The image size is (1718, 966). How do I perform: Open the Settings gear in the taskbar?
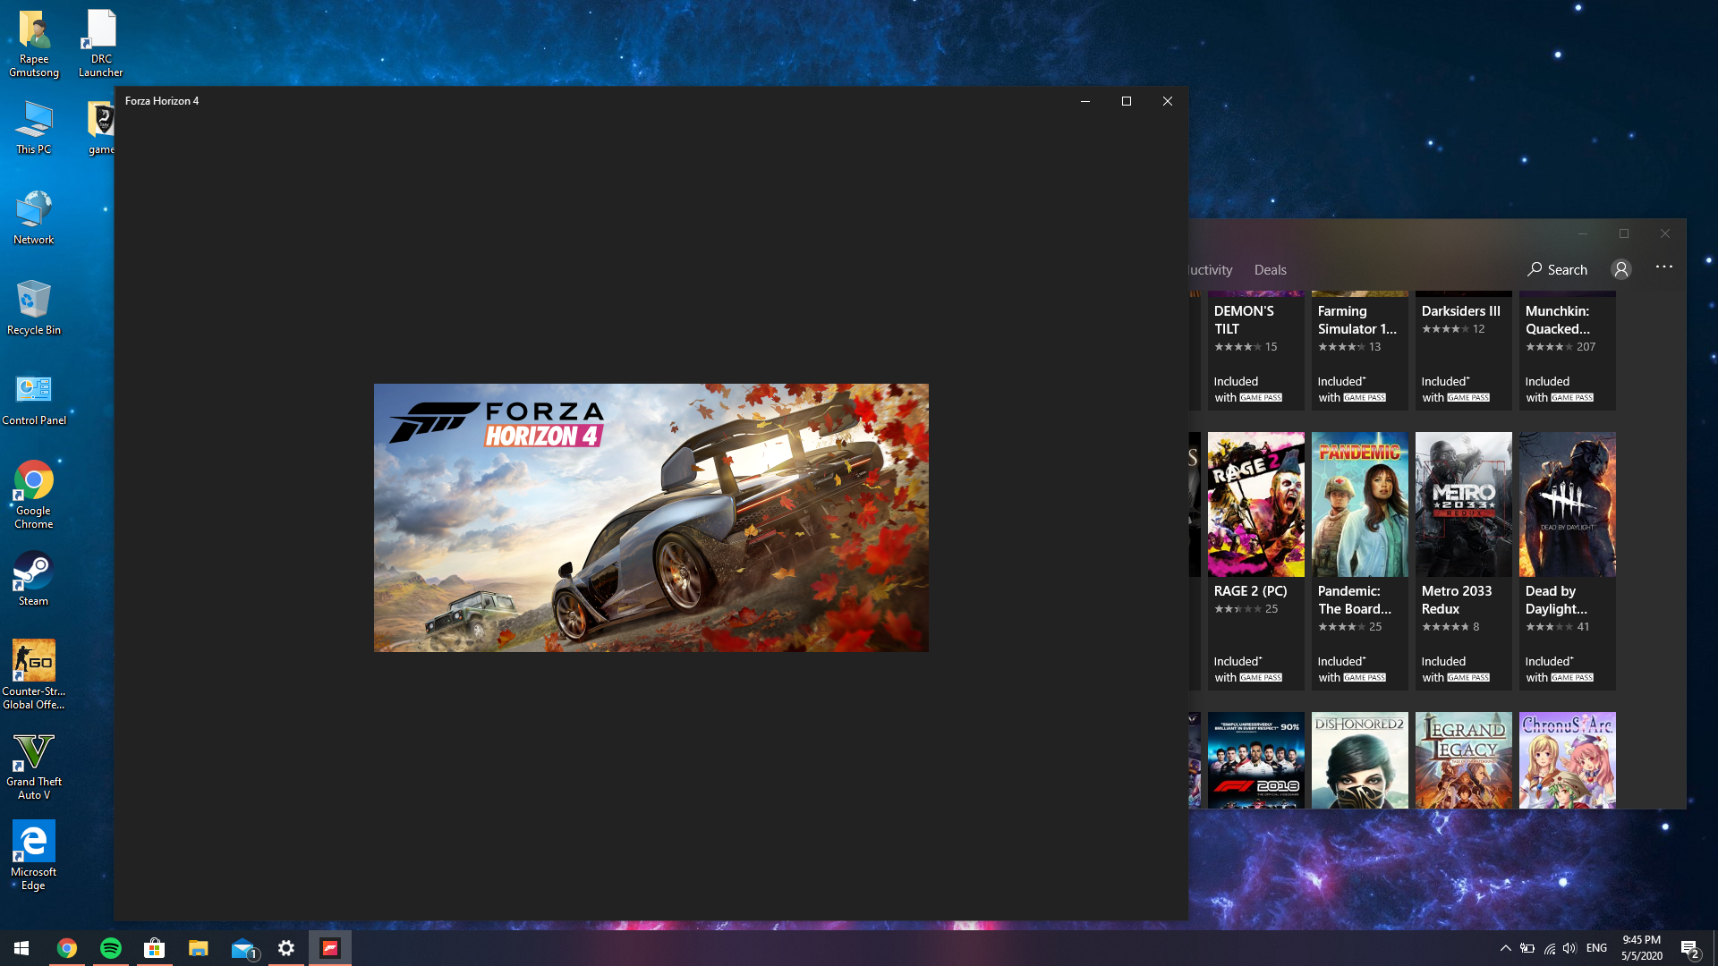pyautogui.click(x=286, y=948)
